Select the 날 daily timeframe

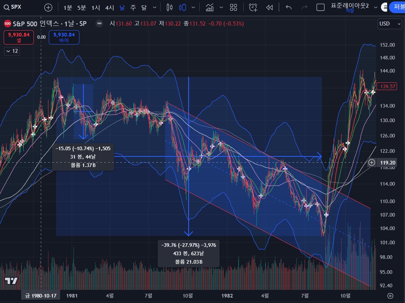[x=122, y=8]
